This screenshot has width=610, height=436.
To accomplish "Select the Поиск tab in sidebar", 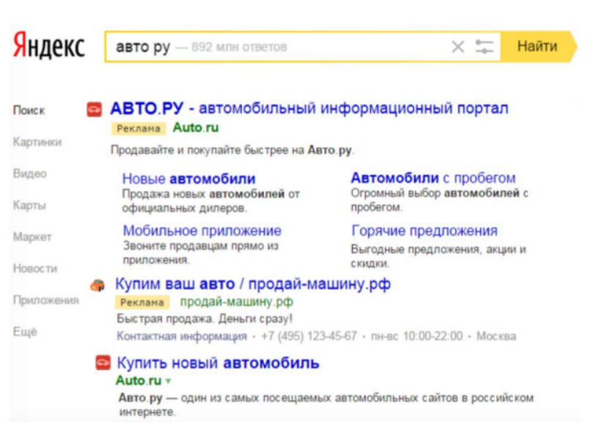I will pos(29,111).
